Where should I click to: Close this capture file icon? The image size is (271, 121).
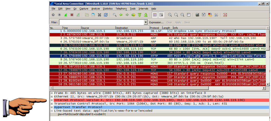coord(99,15)
